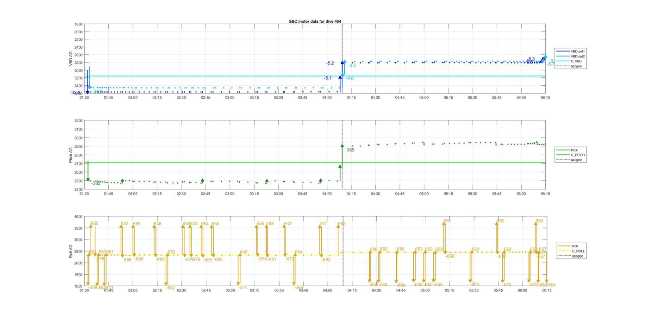Click the "Pitch AD" y-axis label
Image resolution: width=648 pixels, height=321 pixels.
click(71, 155)
